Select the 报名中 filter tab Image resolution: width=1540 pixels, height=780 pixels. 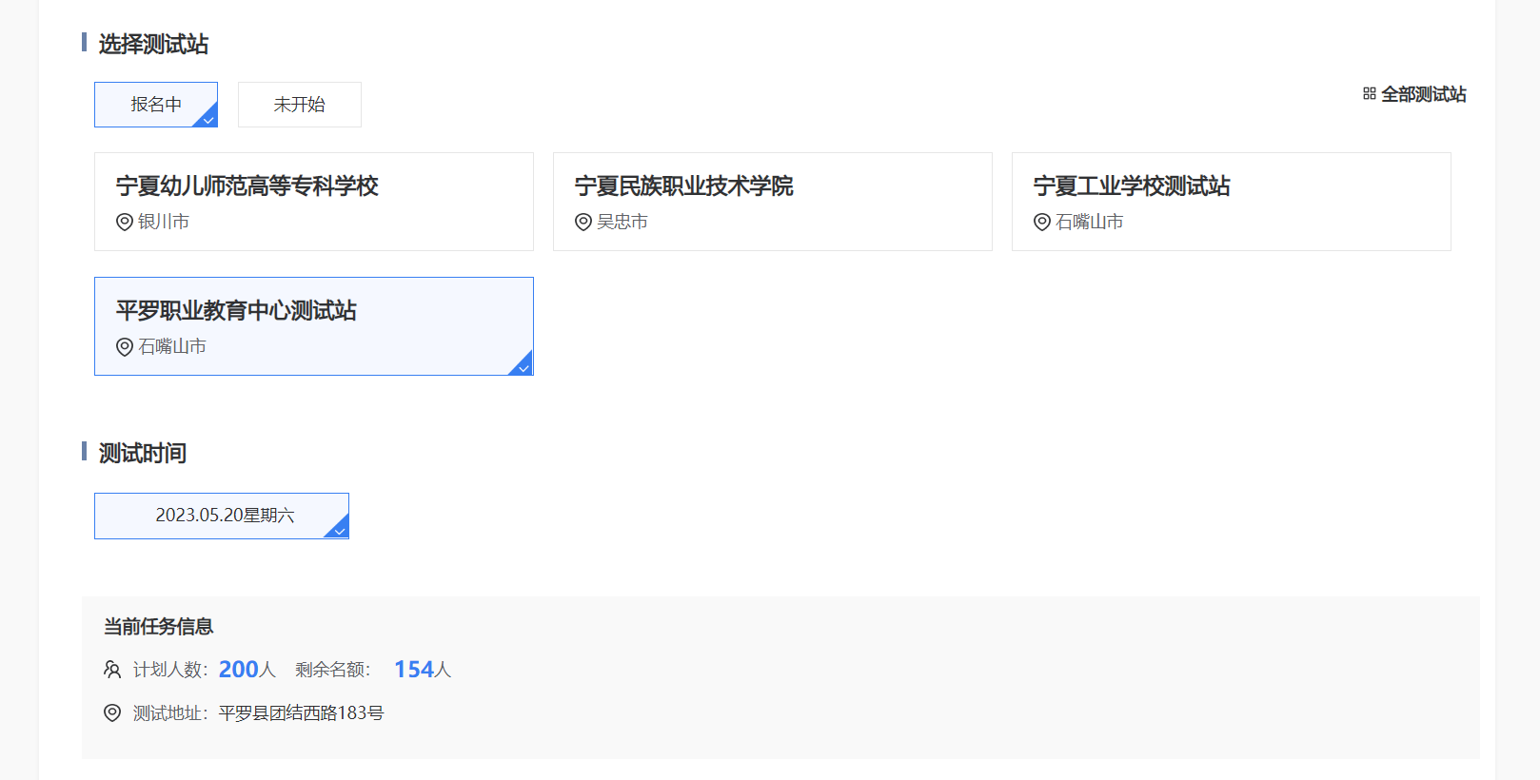pos(156,105)
